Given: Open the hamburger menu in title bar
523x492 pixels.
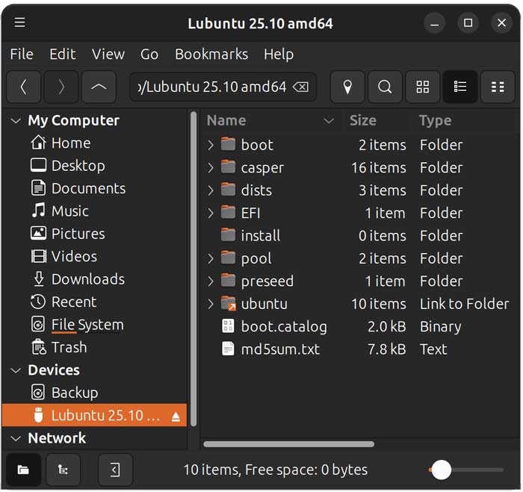Looking at the screenshot, I should pos(19,22).
